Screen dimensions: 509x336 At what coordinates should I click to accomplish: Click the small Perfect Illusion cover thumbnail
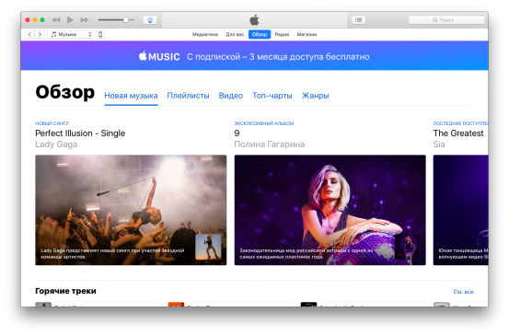208,247
